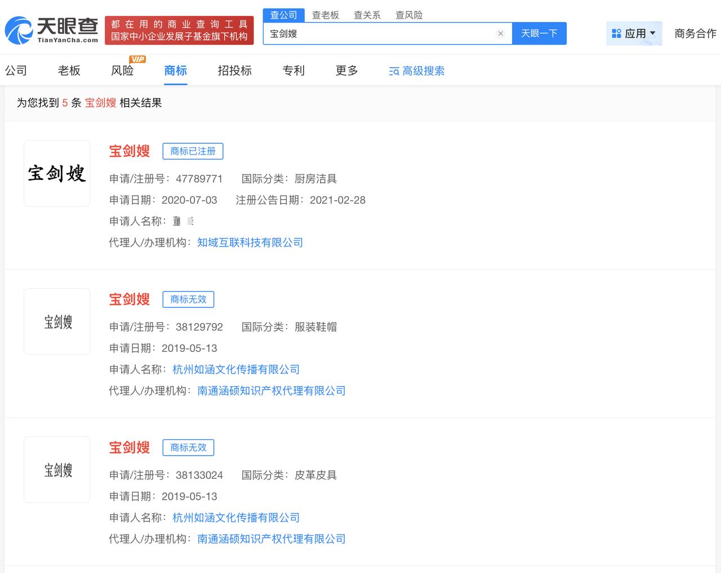Switch to the 查老板 search tab
Screen dimensions: 721x573
pos(326,15)
